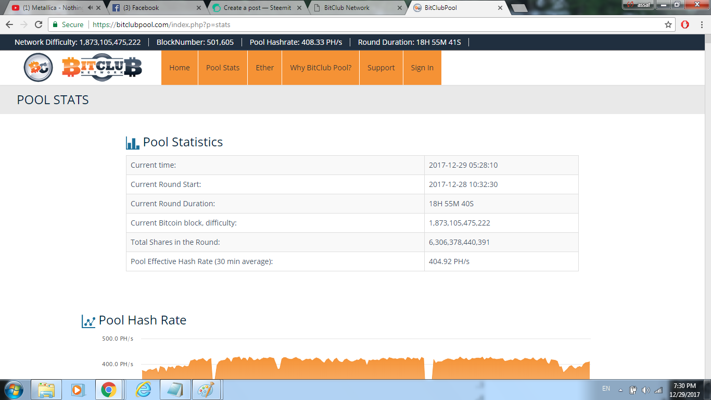Click the network signal tray icon
Viewport: 711px width, 400px height.
point(658,390)
